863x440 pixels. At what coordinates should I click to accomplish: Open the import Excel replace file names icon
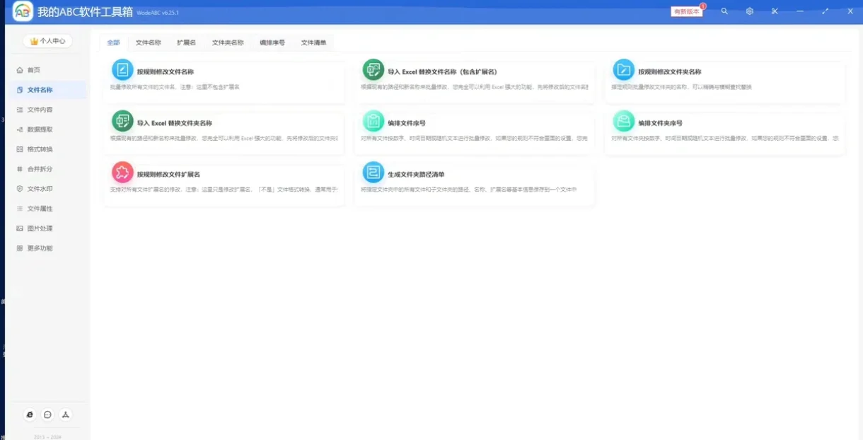click(373, 69)
